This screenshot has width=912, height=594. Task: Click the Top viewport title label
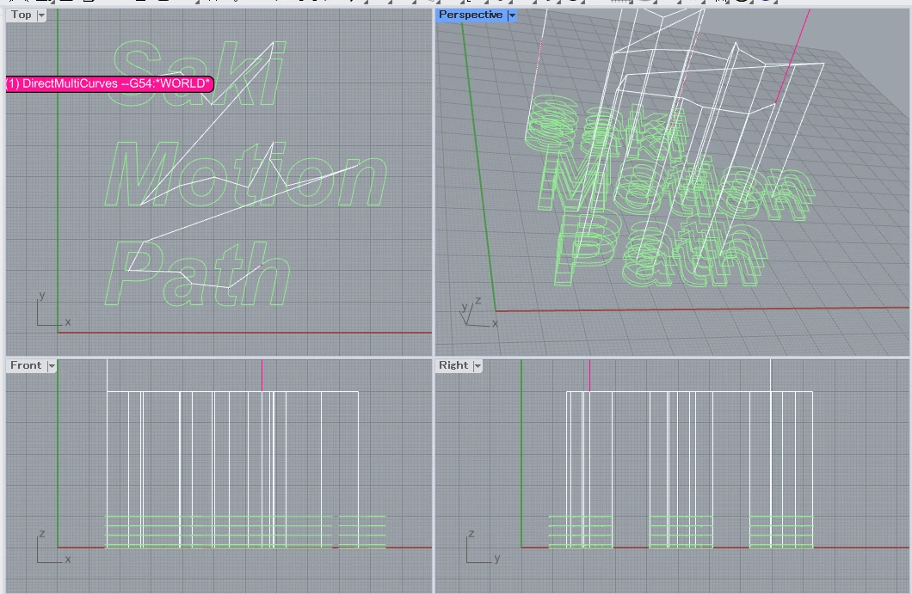pos(21,15)
